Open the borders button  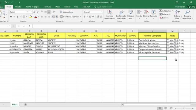coord(24,16)
